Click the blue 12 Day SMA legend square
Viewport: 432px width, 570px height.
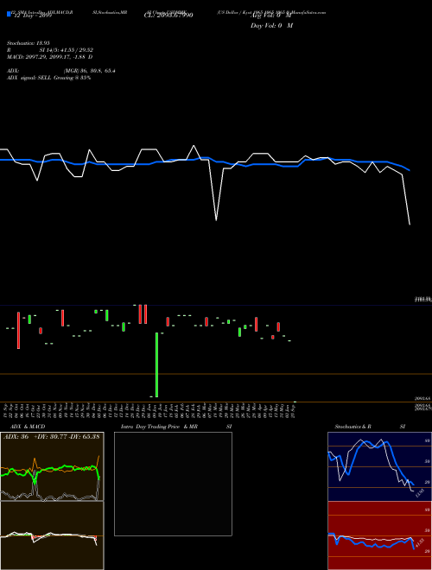click(9, 14)
